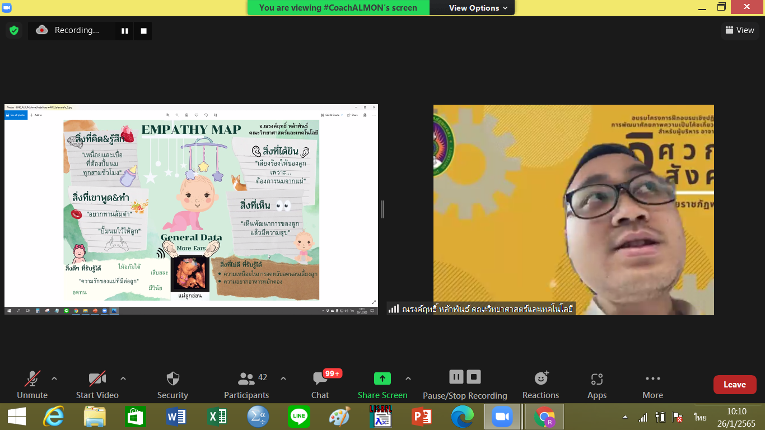Click Share in the Photos toolbar
This screenshot has width=765, height=430.
352,115
